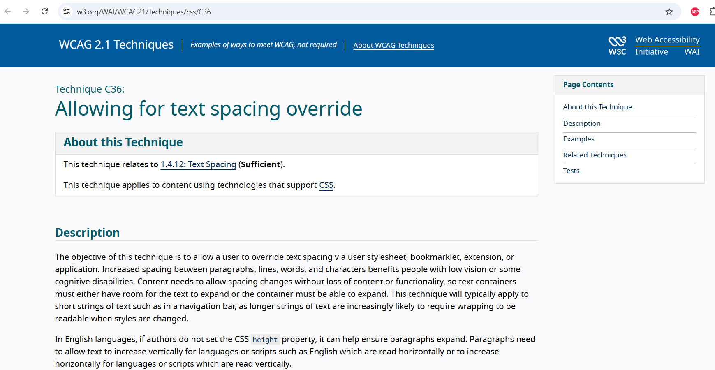Open site information icon in address bar
The width and height of the screenshot is (715, 370).
pos(67,12)
